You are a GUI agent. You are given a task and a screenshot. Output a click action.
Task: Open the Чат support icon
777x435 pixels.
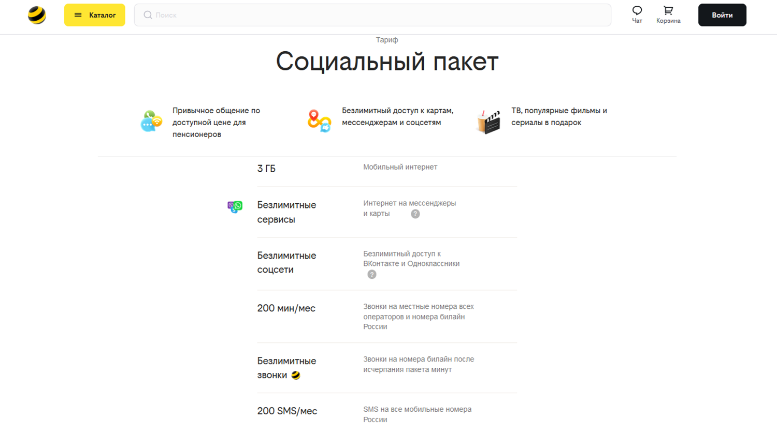[x=637, y=14]
